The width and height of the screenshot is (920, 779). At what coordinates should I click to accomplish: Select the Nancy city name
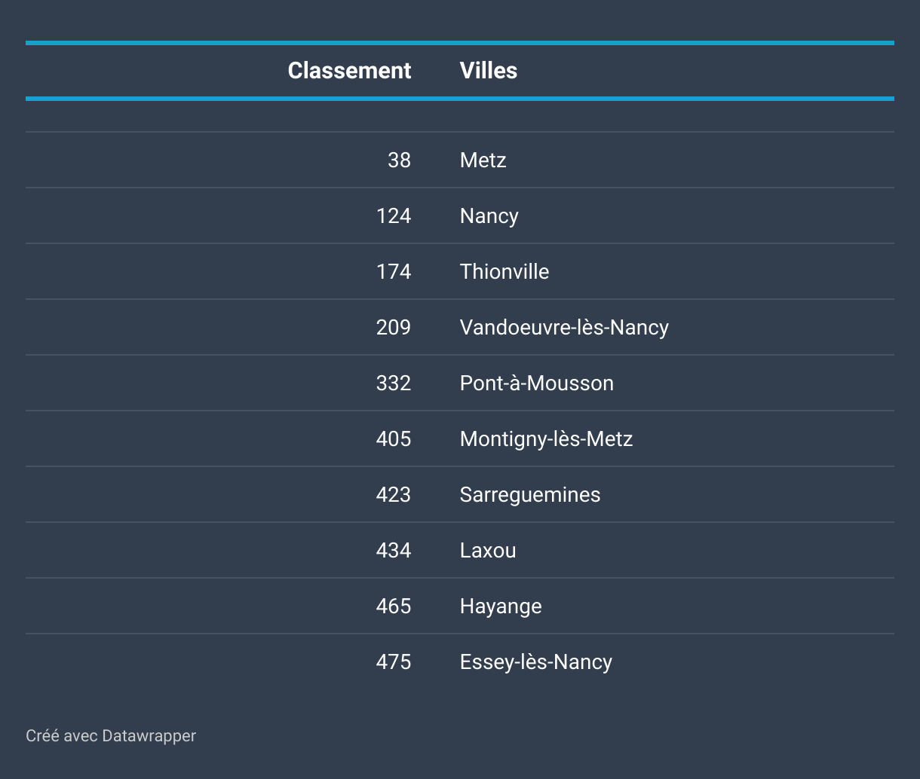pos(489,216)
